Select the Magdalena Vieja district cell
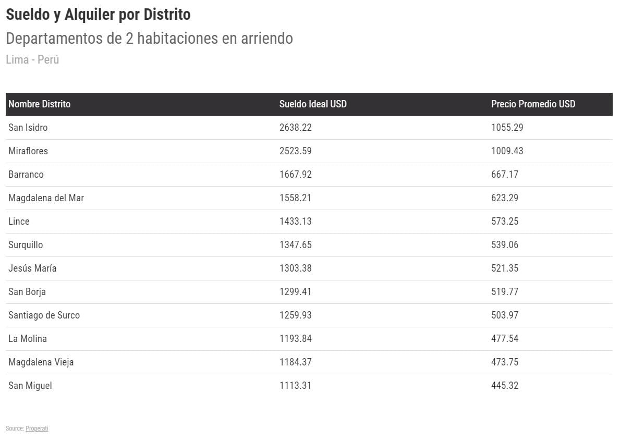This screenshot has height=441, width=620. pos(41,362)
